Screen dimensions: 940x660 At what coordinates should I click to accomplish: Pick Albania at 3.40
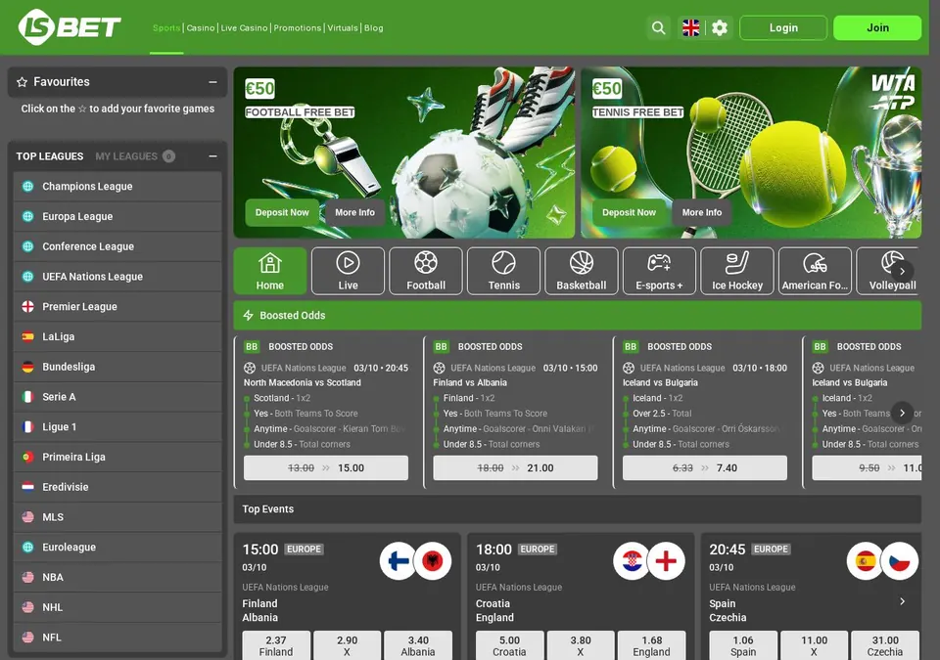pyautogui.click(x=418, y=645)
